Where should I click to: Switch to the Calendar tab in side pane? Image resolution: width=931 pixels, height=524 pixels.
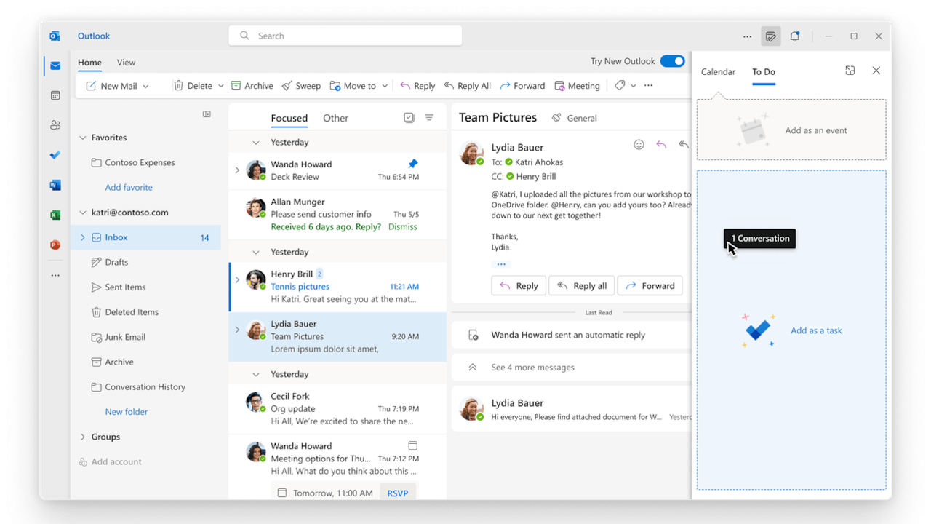(718, 71)
